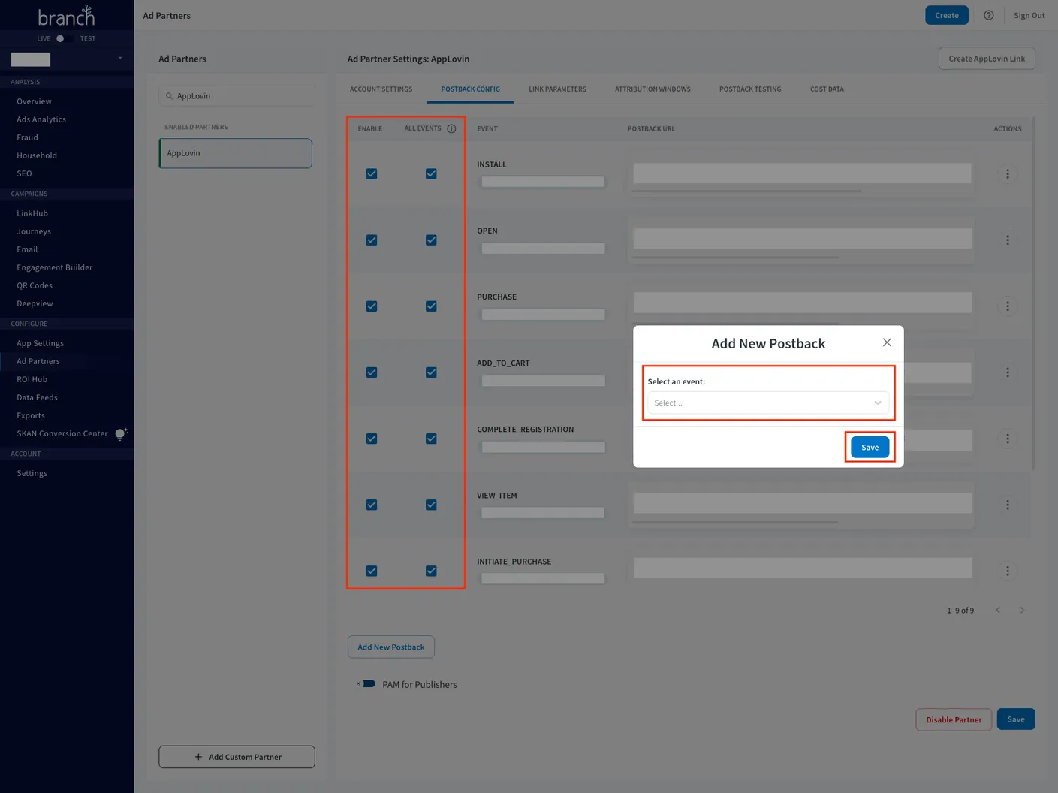Open Journeys from the Campaigns sidebar

coord(33,231)
